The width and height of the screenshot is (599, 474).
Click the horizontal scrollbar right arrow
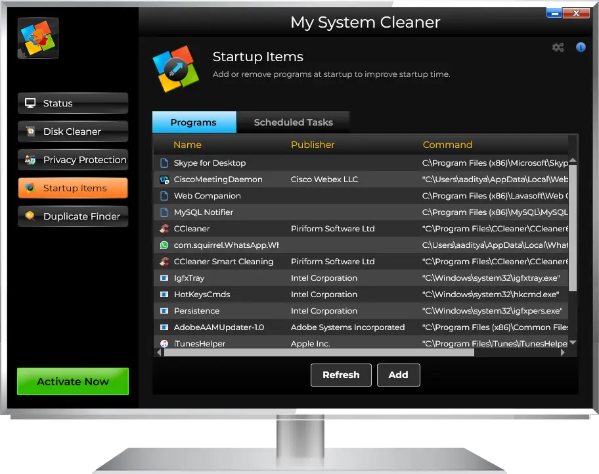point(563,352)
